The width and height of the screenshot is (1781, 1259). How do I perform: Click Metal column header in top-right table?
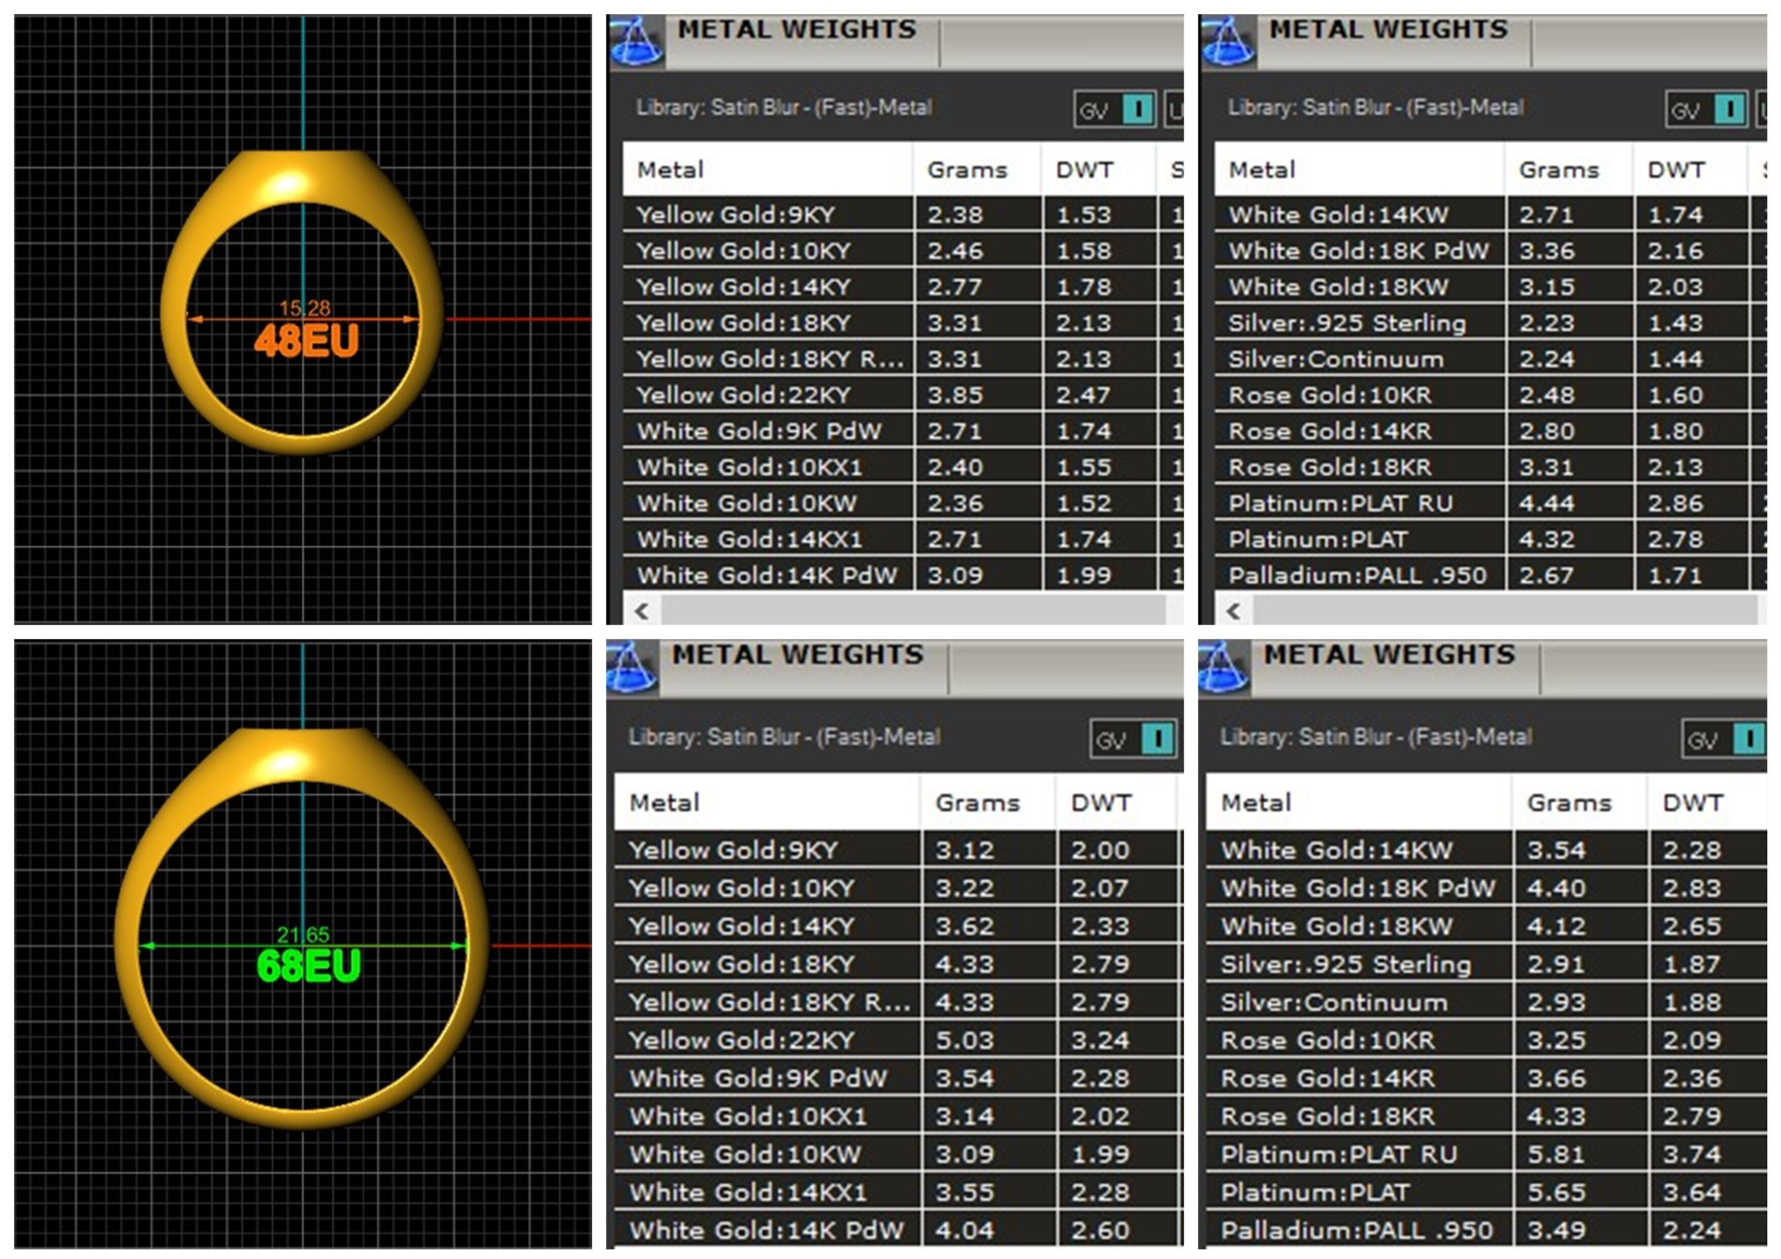coord(1261,170)
